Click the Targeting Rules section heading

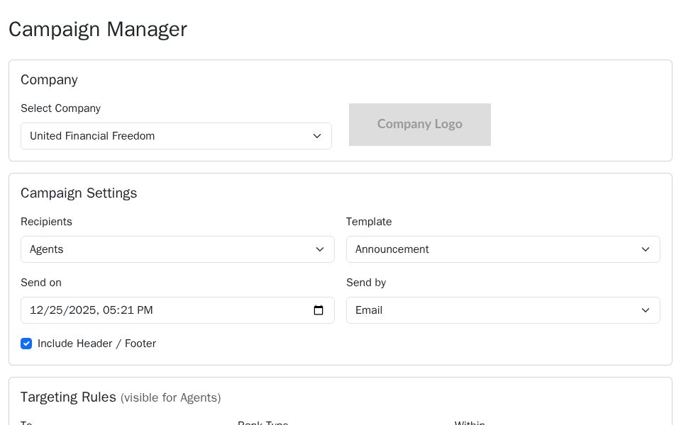[x=68, y=397]
